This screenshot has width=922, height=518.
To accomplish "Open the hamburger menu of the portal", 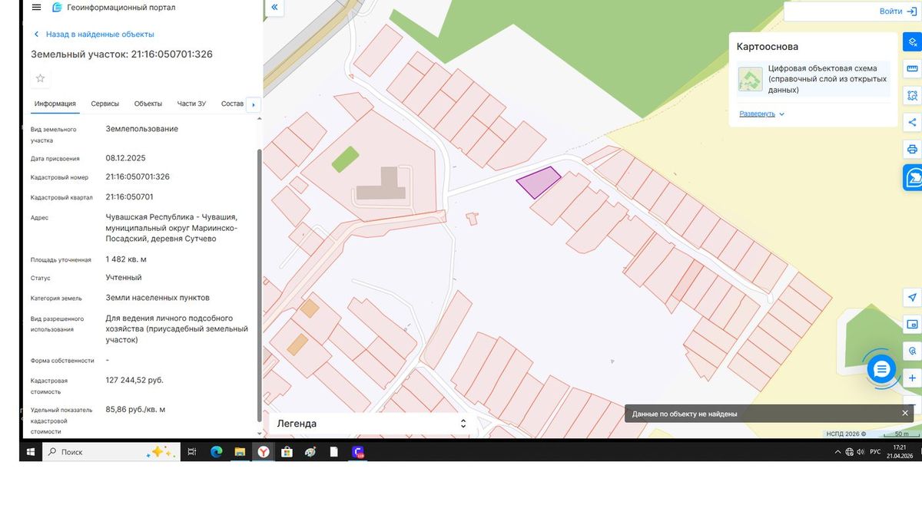I will pos(36,8).
